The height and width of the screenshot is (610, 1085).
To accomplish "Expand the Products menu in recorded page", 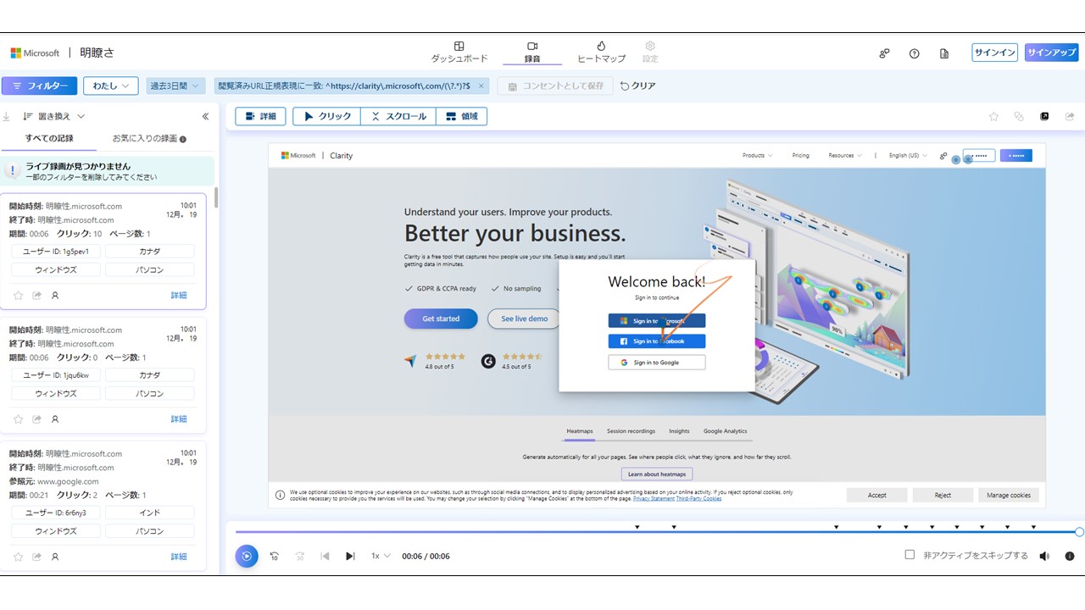I will 758,155.
